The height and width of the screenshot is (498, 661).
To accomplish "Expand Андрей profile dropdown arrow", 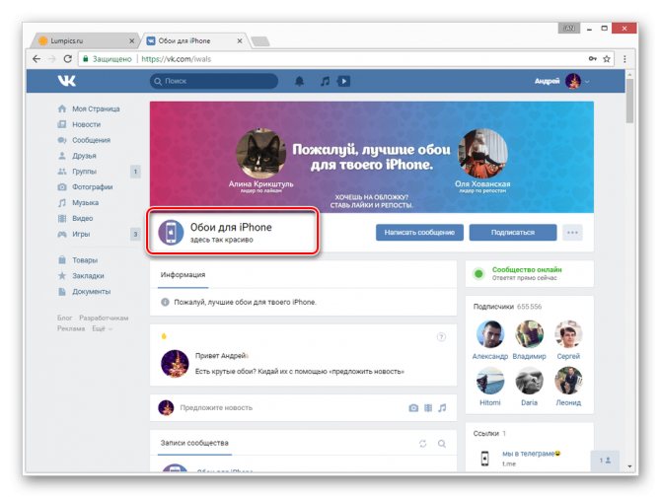I will click(x=587, y=81).
